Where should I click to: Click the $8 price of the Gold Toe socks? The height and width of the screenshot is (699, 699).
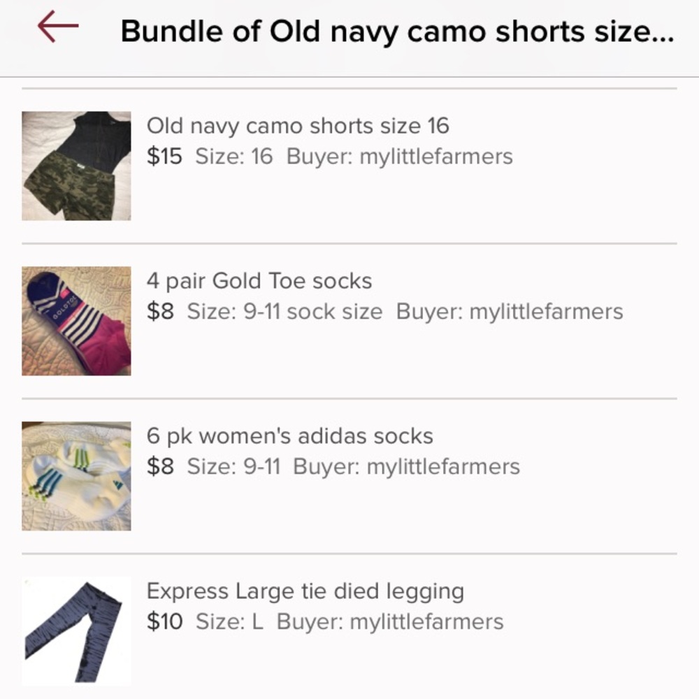tap(159, 312)
